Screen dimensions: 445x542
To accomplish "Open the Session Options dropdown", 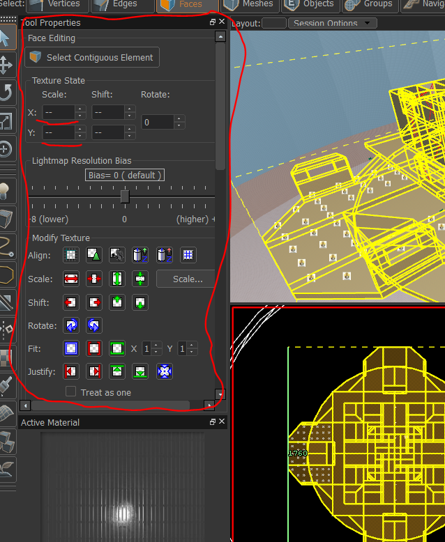I will pyautogui.click(x=331, y=23).
